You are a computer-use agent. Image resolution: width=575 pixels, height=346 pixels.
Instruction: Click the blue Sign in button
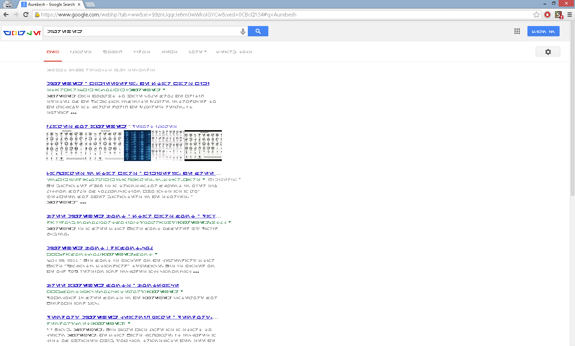click(544, 31)
